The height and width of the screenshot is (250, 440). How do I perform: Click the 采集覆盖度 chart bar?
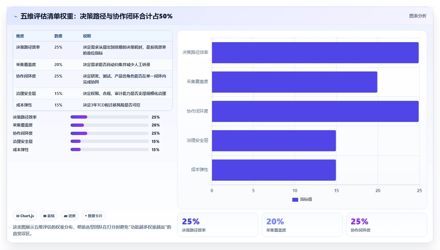[294, 82]
